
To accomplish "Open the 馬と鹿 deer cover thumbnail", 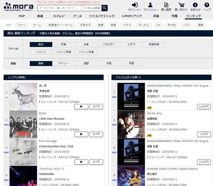I will tap(24, 96).
